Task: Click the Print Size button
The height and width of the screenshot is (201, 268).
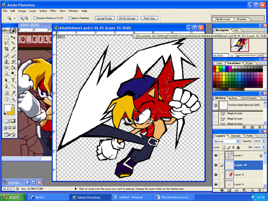Action: click(x=149, y=18)
